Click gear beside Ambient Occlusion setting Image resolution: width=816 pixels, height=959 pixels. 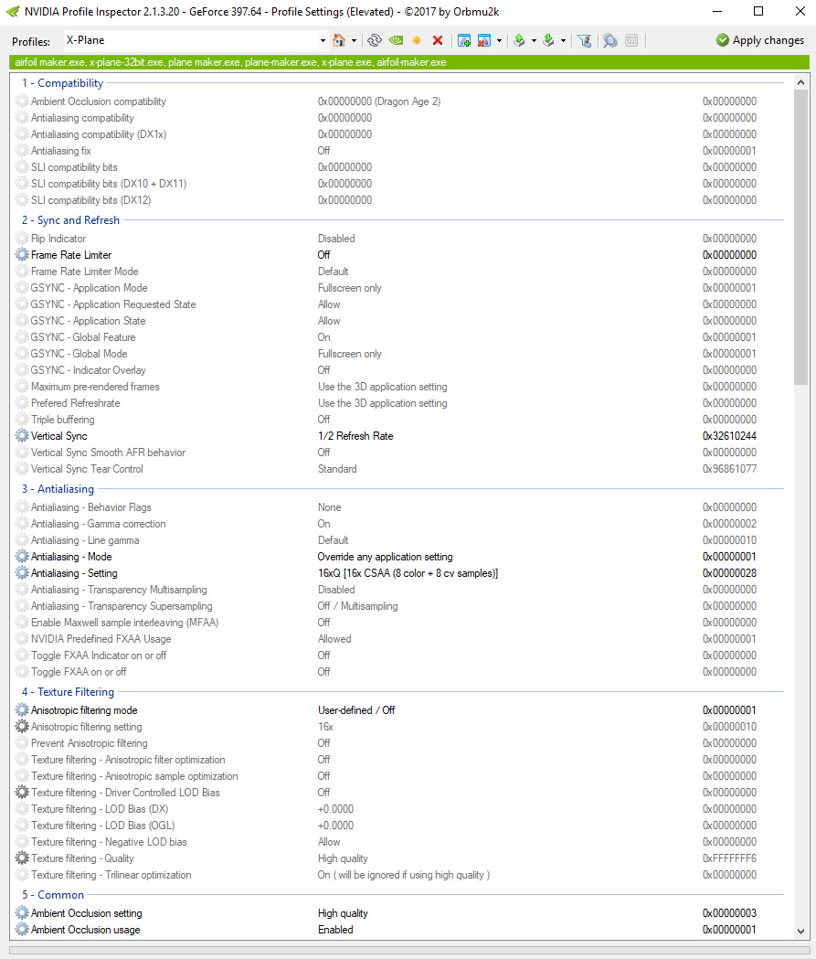[x=22, y=913]
